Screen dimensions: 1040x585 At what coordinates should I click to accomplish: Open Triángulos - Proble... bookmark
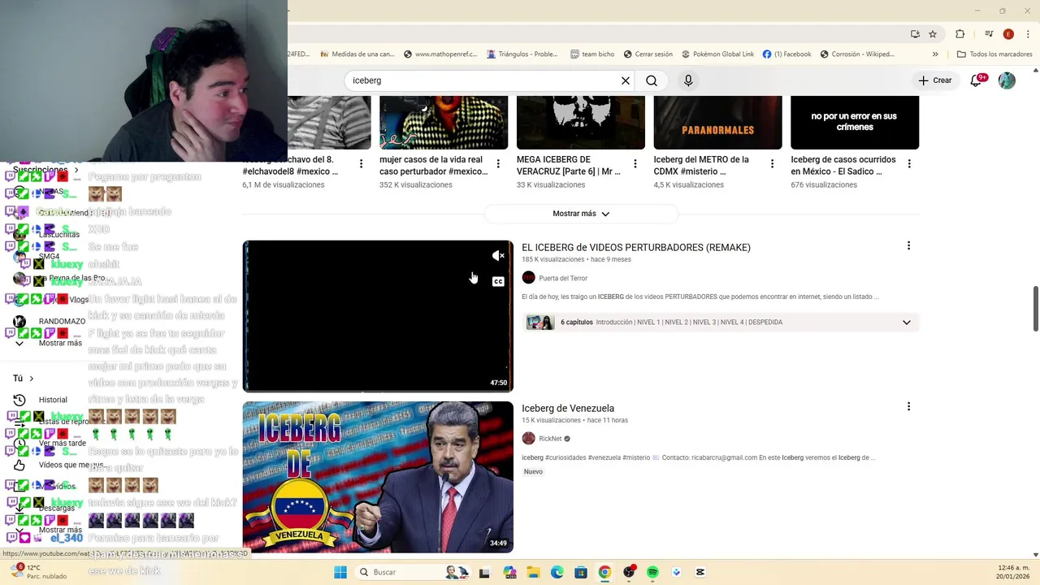coord(522,54)
